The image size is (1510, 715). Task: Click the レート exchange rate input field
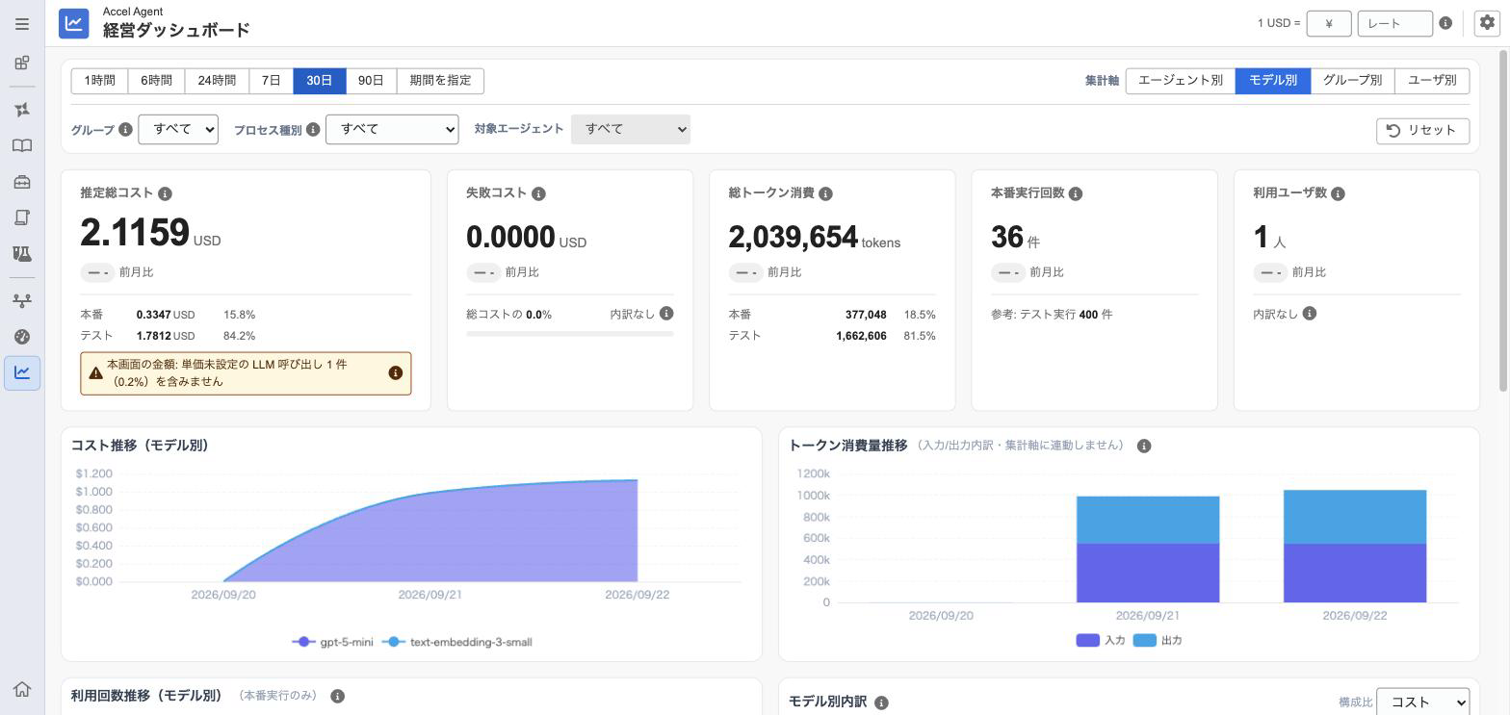(1395, 23)
